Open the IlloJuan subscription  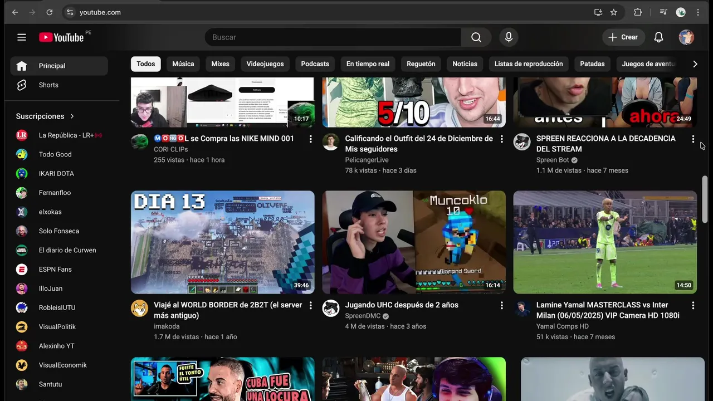coord(59,288)
